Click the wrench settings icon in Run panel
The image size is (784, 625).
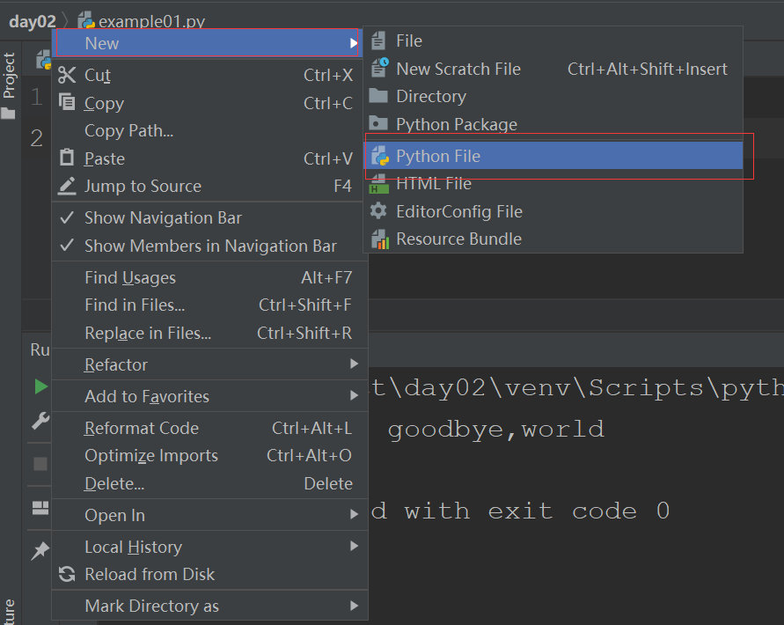[x=40, y=421]
